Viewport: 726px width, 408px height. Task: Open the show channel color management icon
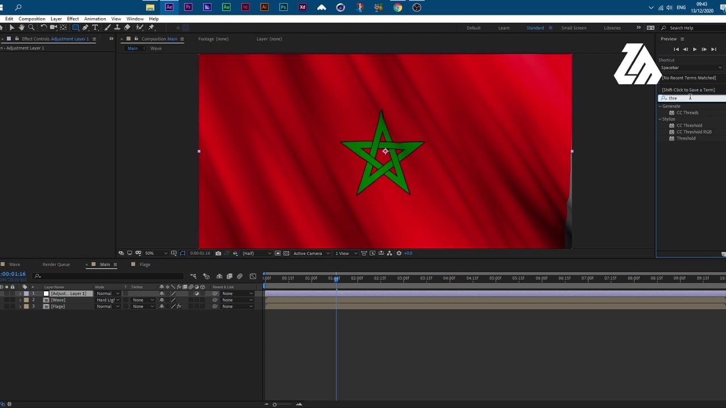[x=235, y=253]
